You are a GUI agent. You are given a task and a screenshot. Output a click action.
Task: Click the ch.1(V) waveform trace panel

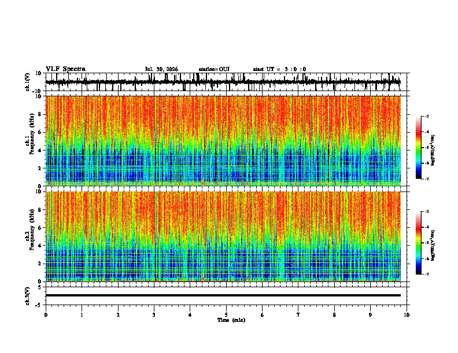[226, 82]
